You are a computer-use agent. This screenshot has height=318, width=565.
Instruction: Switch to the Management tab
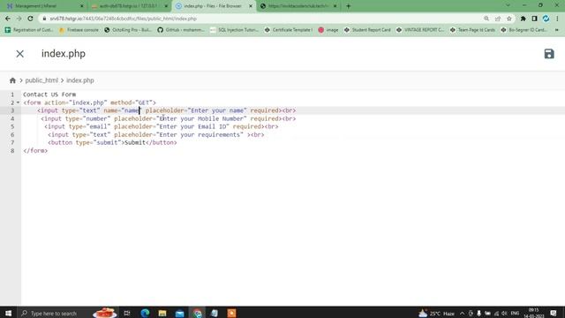43,6
